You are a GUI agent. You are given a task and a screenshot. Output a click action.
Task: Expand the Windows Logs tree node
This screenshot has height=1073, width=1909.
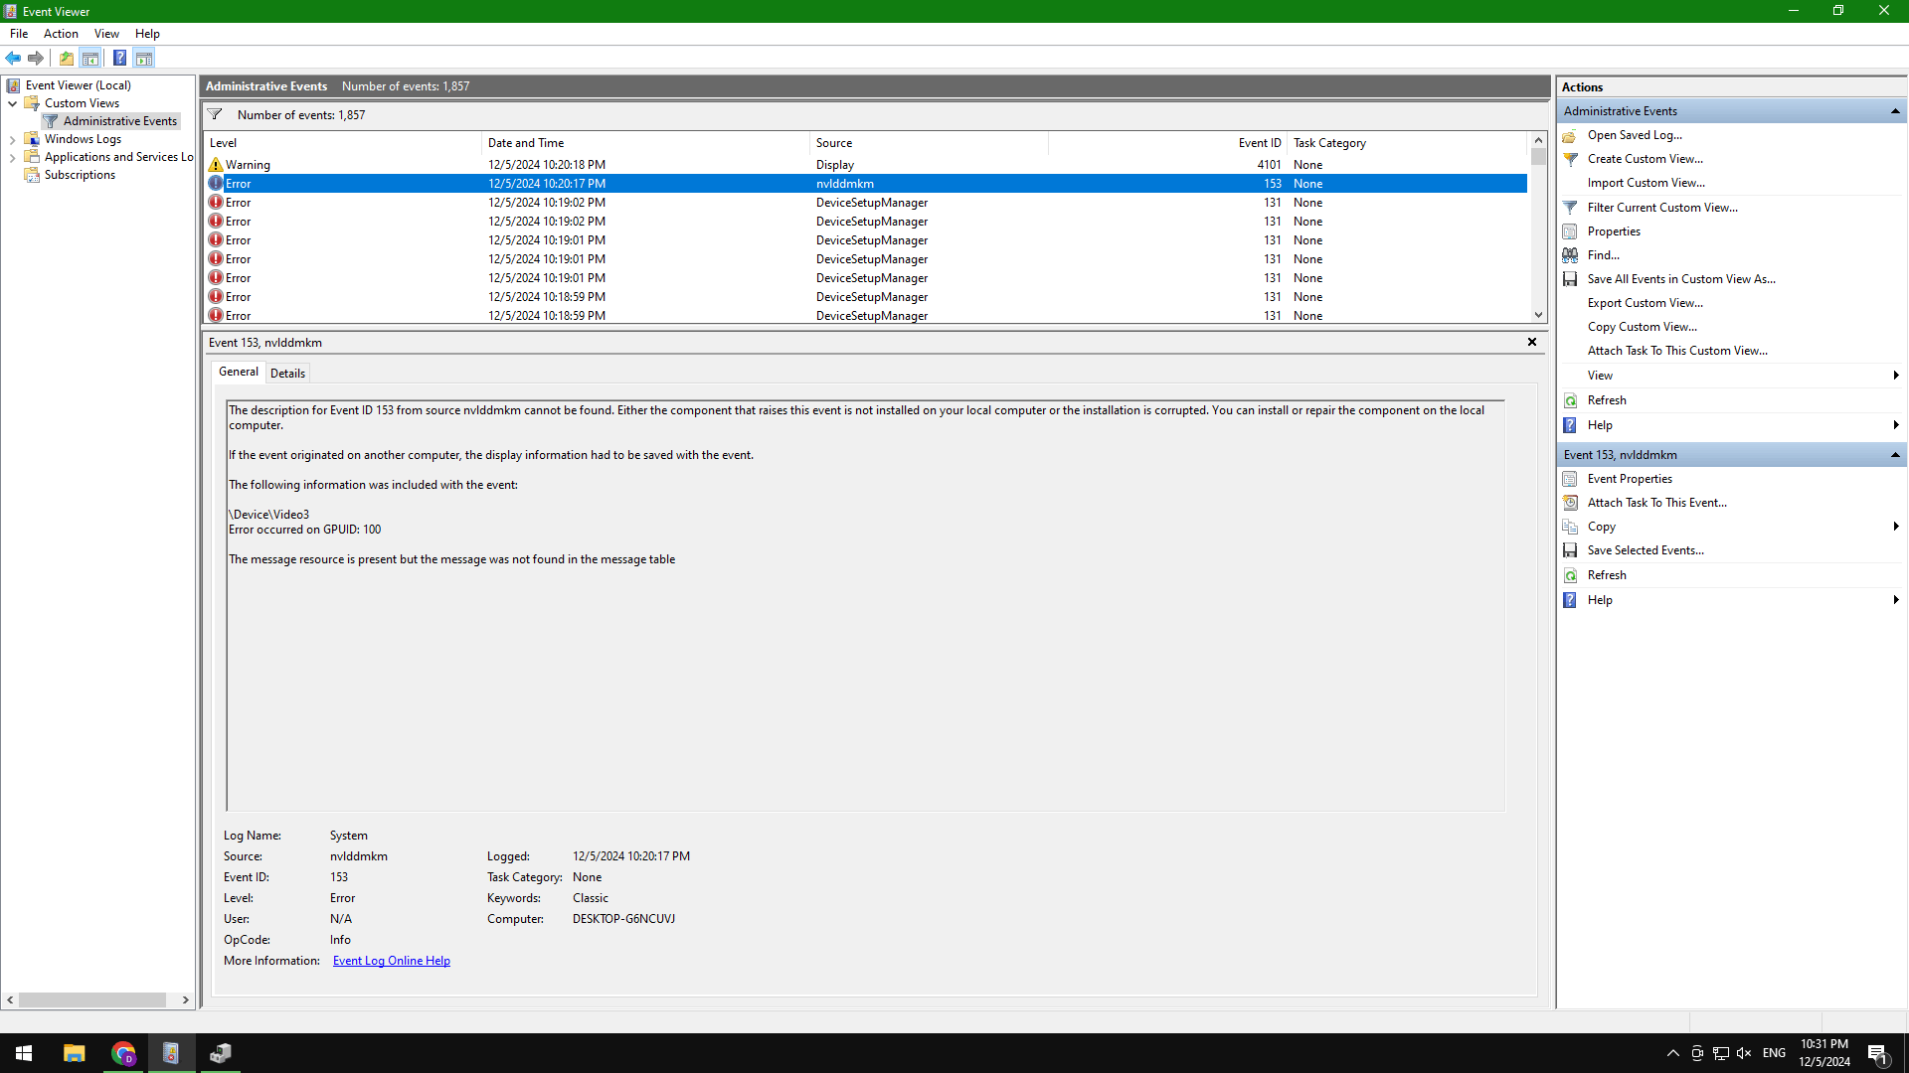[12, 140]
